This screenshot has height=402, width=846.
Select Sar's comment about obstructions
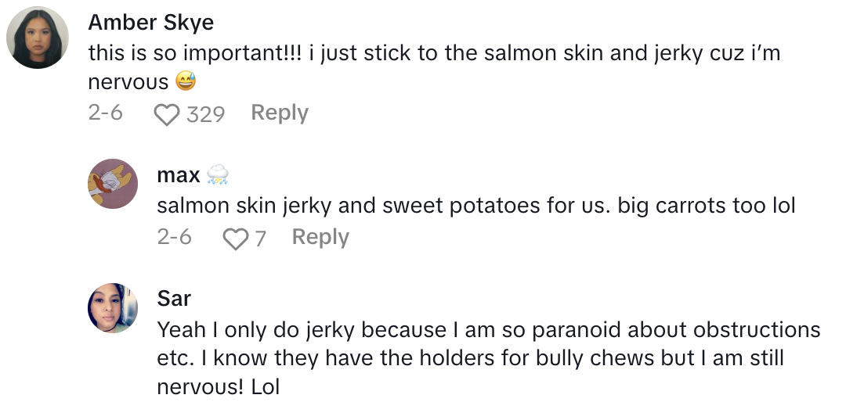click(488, 329)
